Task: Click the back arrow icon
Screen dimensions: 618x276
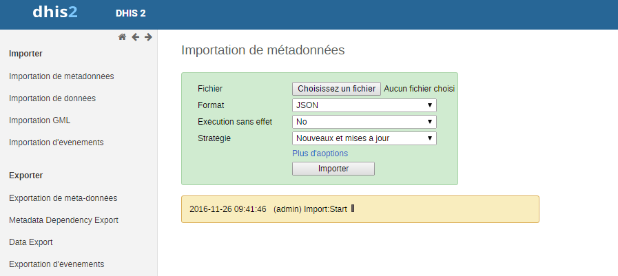Action: tap(135, 37)
